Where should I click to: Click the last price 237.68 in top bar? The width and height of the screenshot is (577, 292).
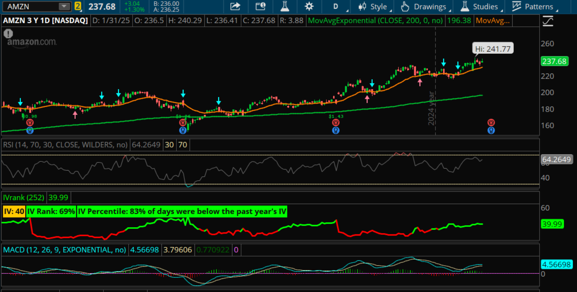(x=102, y=6)
